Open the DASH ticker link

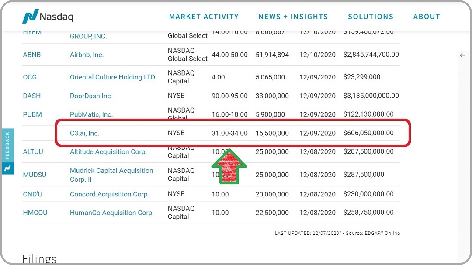tap(31, 96)
